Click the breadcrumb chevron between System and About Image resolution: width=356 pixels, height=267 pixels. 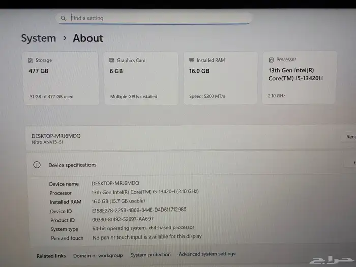coord(65,38)
